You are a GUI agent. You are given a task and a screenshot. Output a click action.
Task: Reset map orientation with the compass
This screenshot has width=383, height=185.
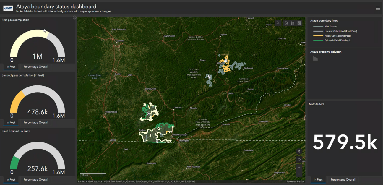(x=299, y=152)
